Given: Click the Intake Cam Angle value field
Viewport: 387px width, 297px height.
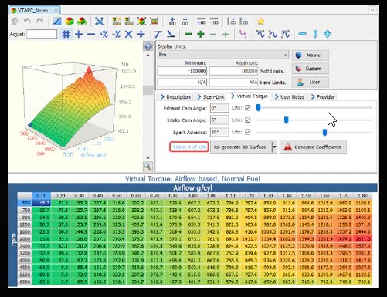Looking at the screenshot, I should [x=219, y=120].
